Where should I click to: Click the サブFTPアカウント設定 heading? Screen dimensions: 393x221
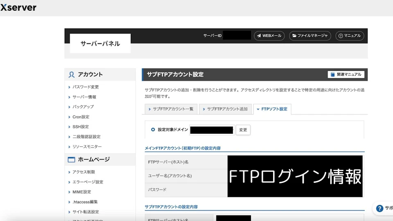point(175,74)
